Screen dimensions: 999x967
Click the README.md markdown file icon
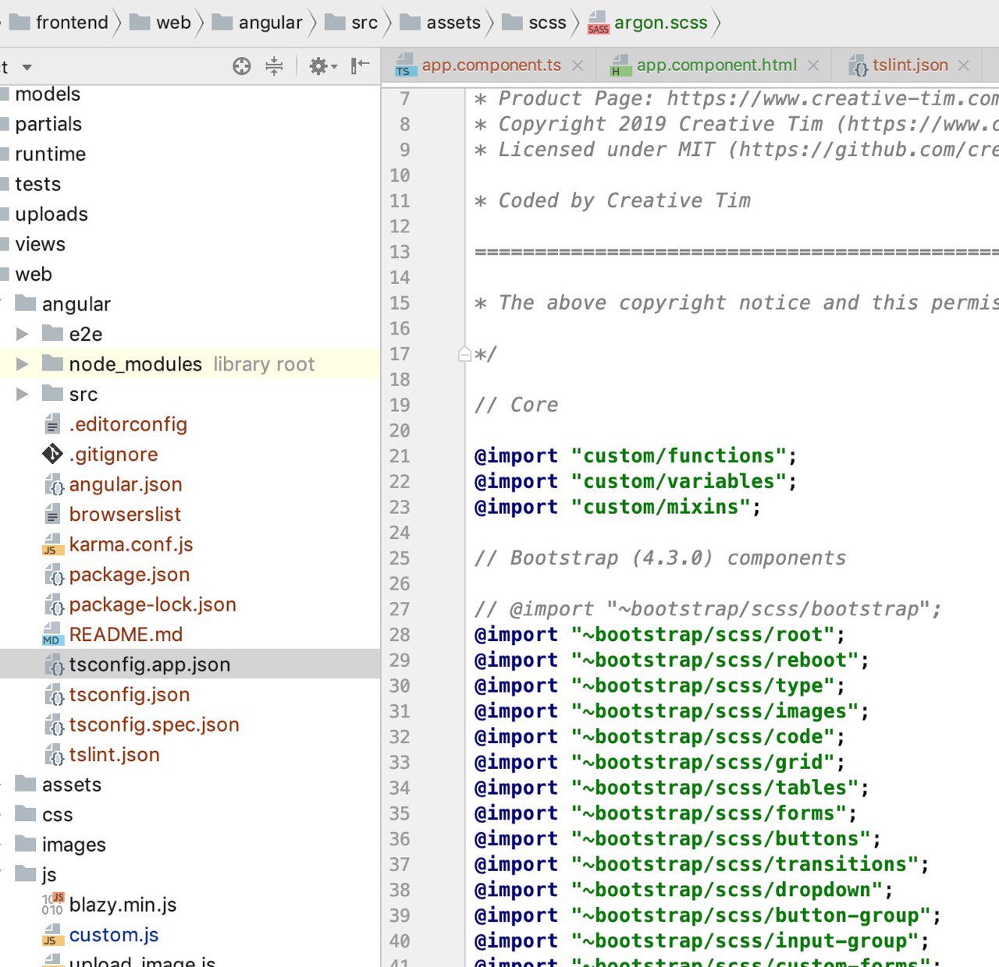52,635
